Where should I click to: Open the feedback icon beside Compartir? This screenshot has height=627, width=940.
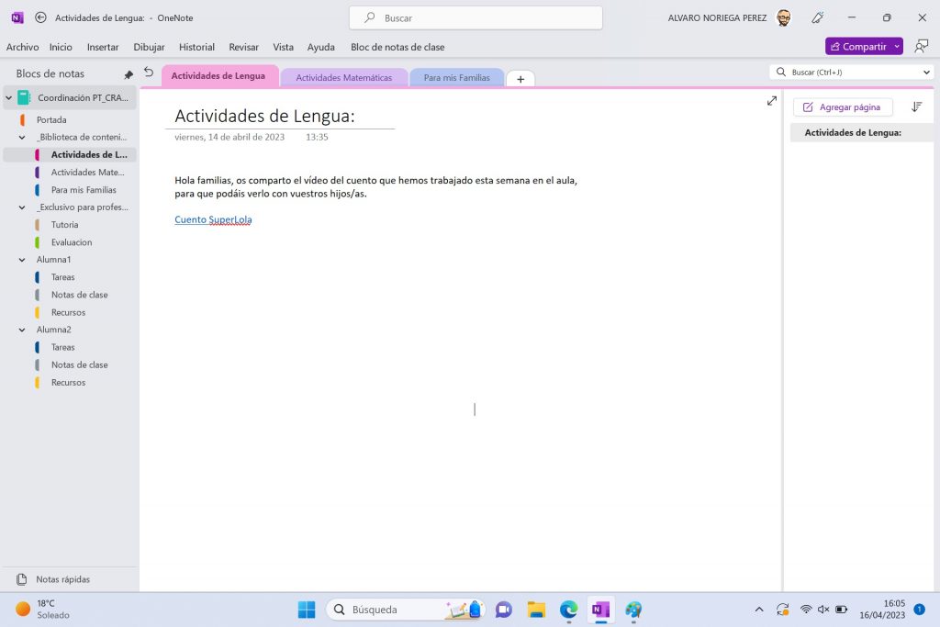[922, 46]
